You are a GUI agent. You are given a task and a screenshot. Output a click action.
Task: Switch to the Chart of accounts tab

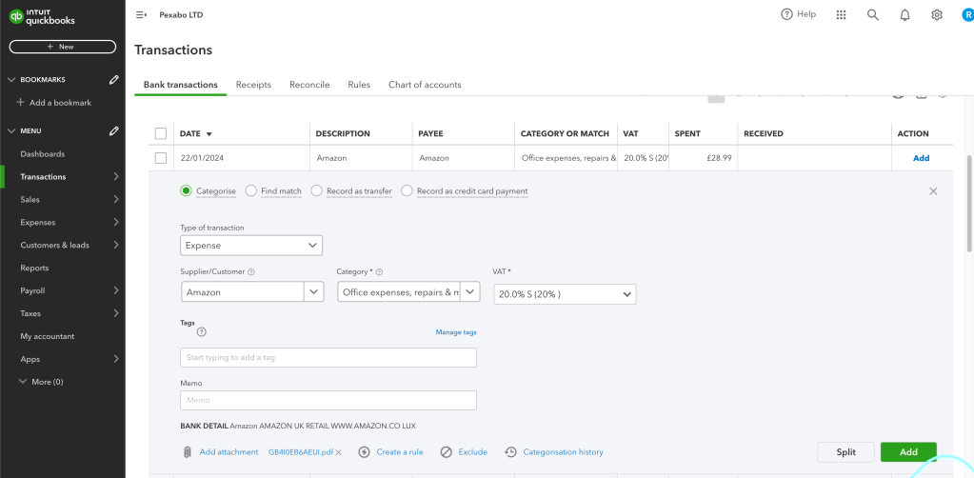425,85
